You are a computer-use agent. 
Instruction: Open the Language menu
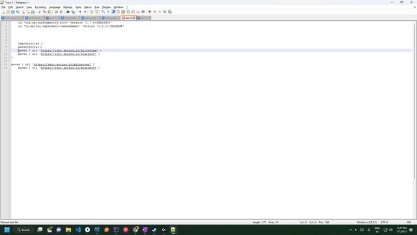tap(55, 7)
